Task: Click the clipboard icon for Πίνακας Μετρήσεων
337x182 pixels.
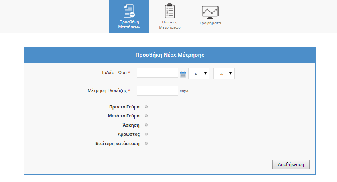Action: [x=170, y=10]
